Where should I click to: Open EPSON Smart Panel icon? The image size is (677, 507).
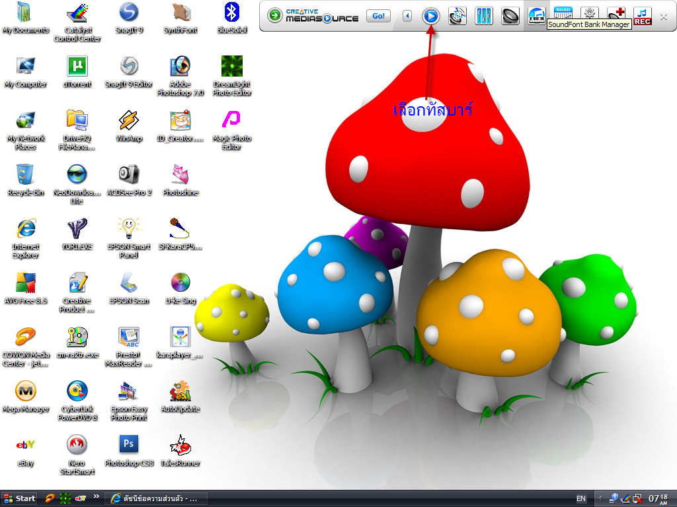click(129, 239)
